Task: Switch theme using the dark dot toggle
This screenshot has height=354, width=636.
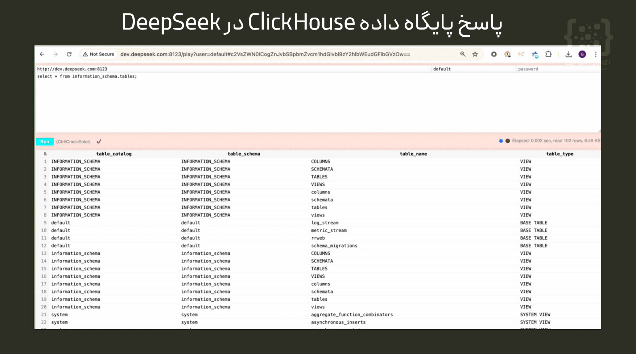Action: point(508,141)
